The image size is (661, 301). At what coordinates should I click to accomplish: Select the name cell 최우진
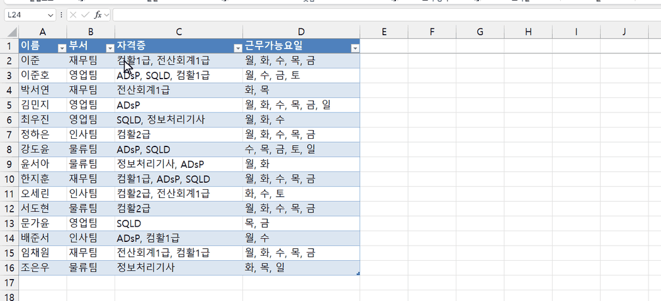tap(43, 119)
